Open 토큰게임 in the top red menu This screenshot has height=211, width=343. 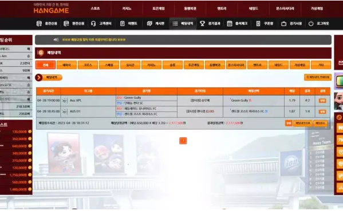(159, 9)
